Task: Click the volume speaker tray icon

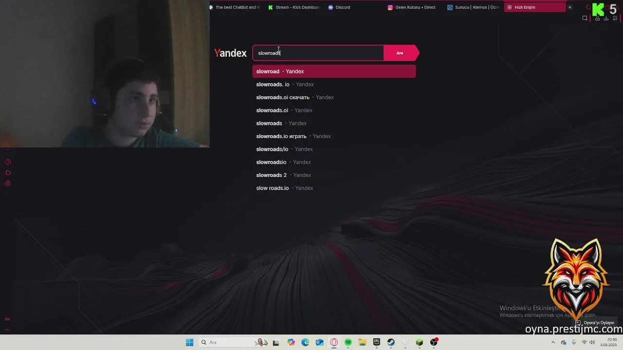Action: pos(592,342)
